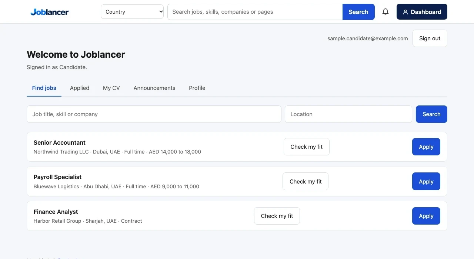Click the sample.candidate@example.com email text
This screenshot has width=474, height=259.
point(368,38)
